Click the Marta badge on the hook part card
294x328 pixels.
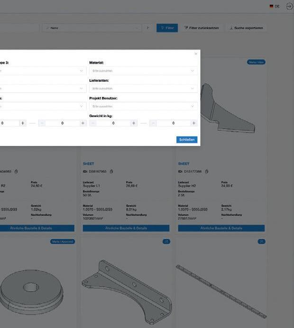coord(256,62)
